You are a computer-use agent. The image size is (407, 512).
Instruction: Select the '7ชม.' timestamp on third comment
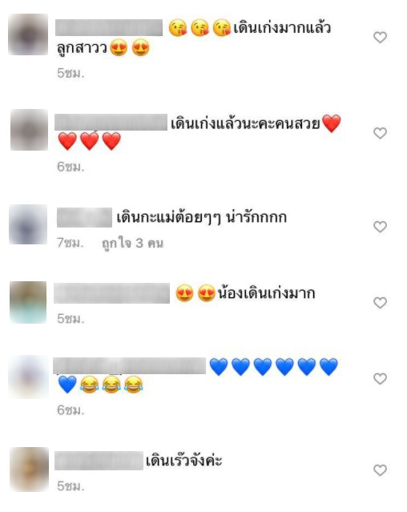[71, 243]
